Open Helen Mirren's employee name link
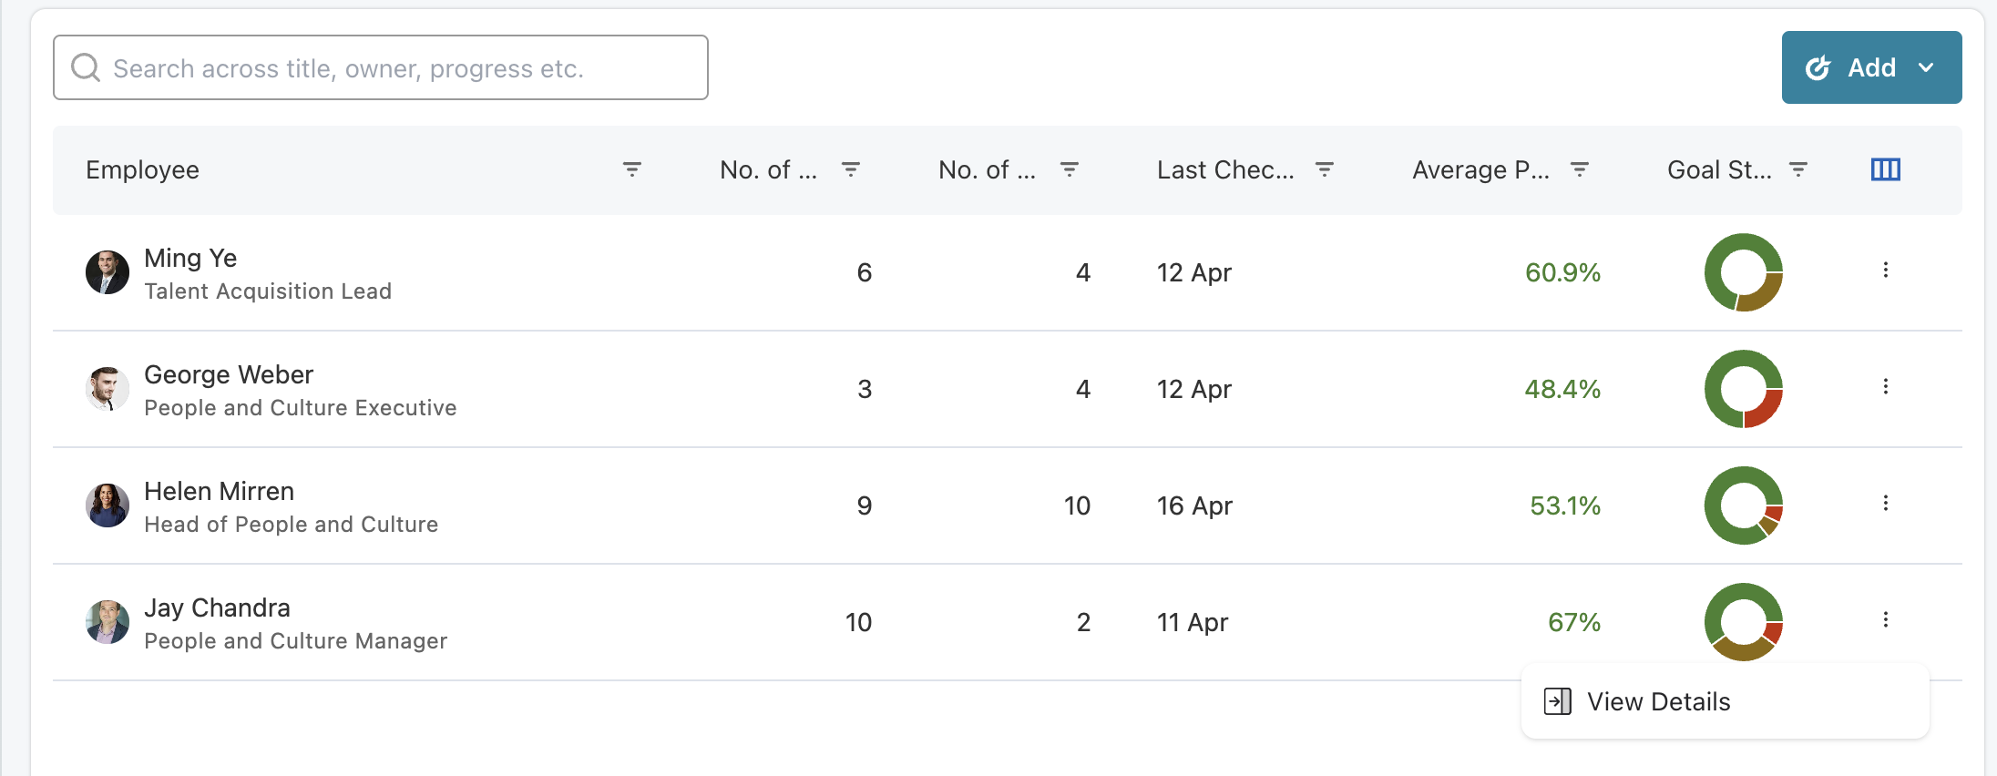 219,491
